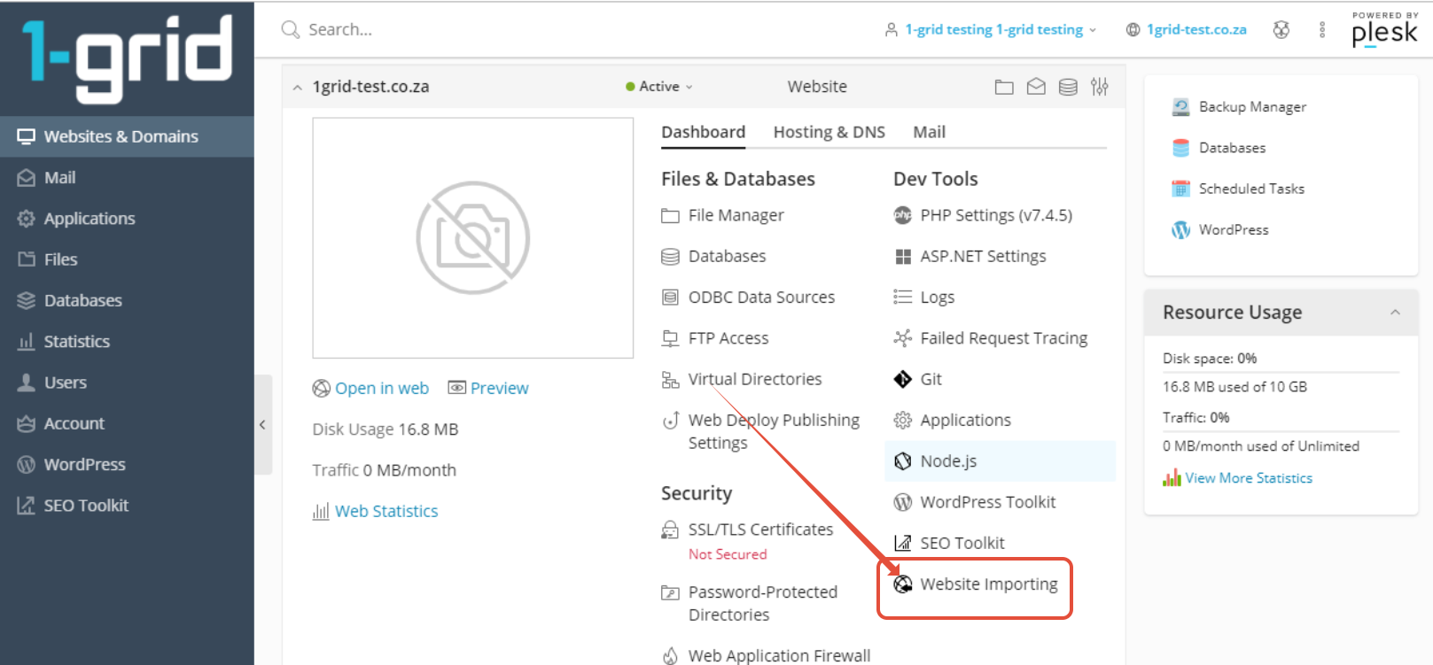1433x665 pixels.
Task: Click the search magnifier icon
Action: [x=290, y=30]
